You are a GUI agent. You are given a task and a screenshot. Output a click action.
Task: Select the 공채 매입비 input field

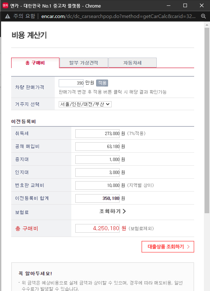tap(97, 146)
